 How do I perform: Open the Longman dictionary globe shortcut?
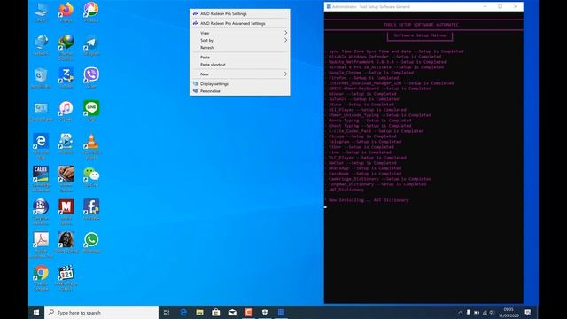pyautogui.click(x=41, y=212)
